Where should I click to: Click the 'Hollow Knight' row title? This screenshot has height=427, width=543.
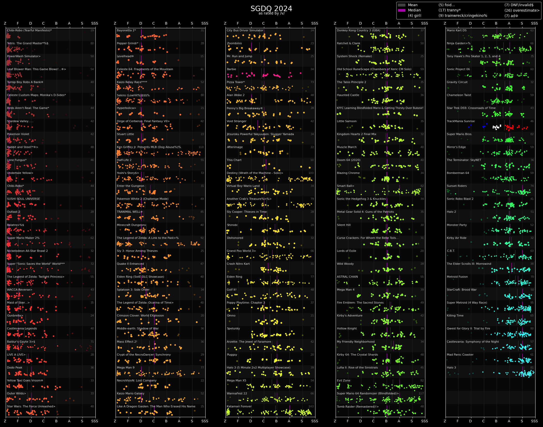point(347,328)
